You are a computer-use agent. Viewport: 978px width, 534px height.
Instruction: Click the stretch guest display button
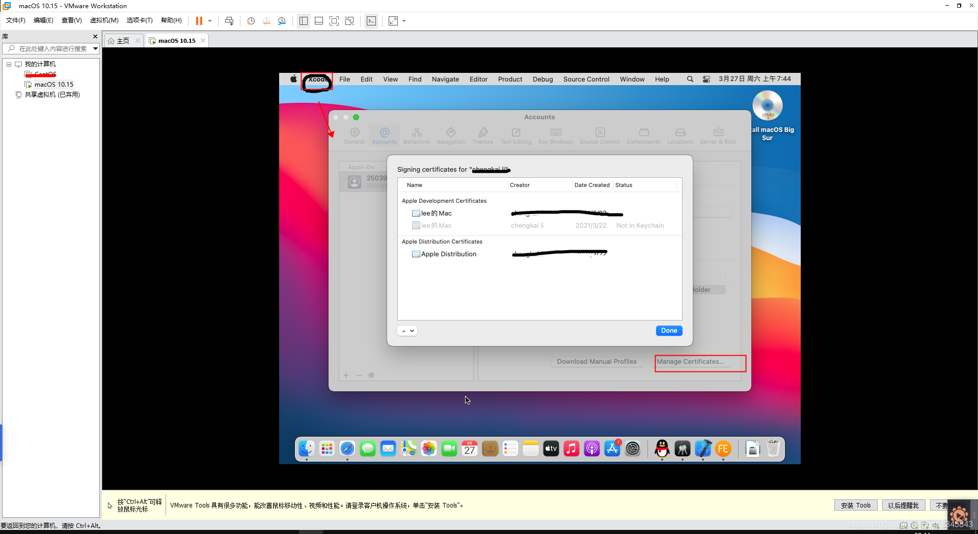[x=393, y=21]
